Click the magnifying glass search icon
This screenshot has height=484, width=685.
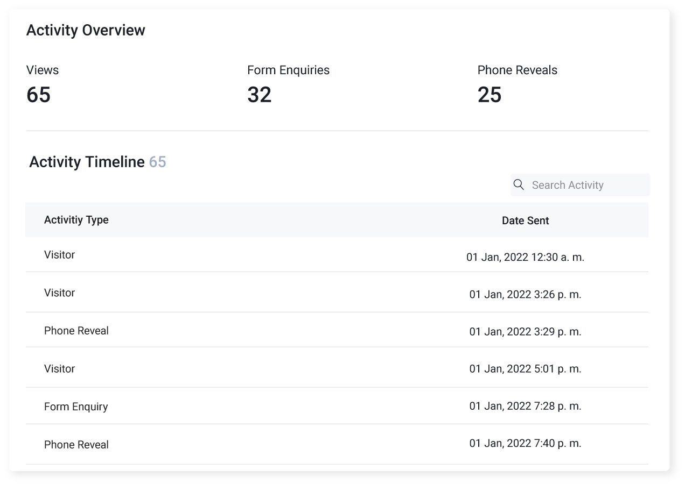pos(519,184)
